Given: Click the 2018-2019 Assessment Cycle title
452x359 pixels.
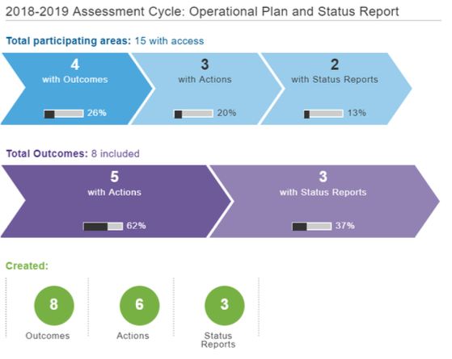Looking at the screenshot, I should point(202,12).
